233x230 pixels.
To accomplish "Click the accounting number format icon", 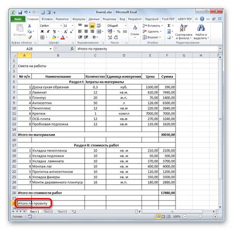I will point(110,32).
